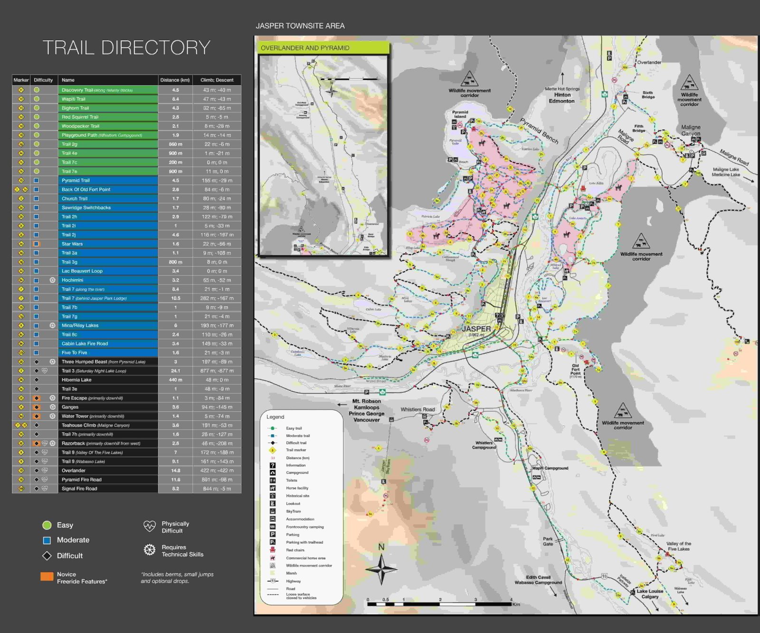Select the Physically Difficult heart icon
This screenshot has width=760, height=633.
pos(150,526)
